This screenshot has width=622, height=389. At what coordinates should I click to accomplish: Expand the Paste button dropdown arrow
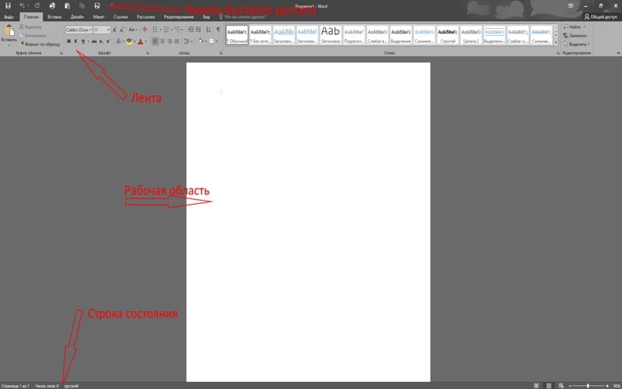click(x=9, y=44)
